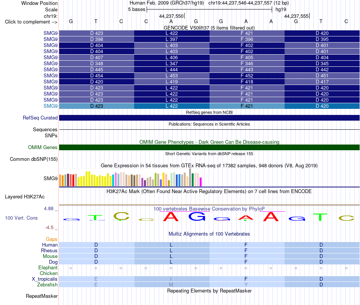Click the OMIM Gene Phenotypes track title
Screen dimensions: 360x305
coord(209,142)
